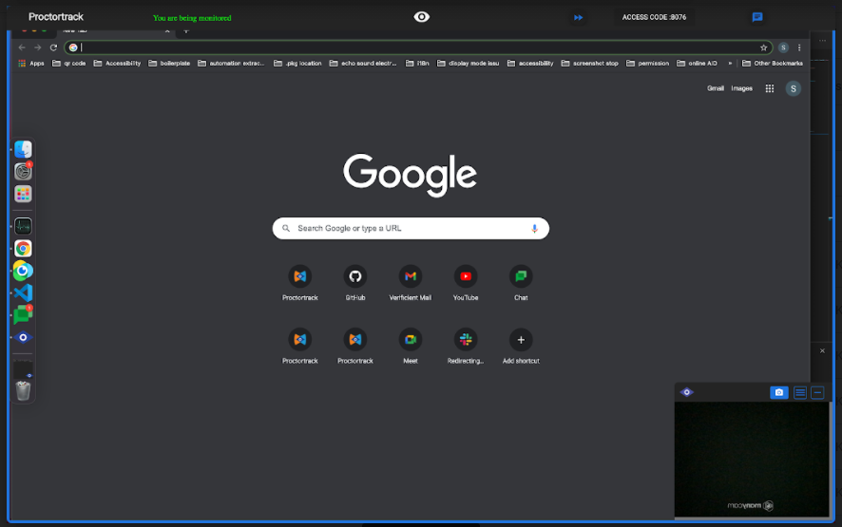Focus the Chrome address bar
The height and width of the screenshot is (527, 842).
point(418,47)
